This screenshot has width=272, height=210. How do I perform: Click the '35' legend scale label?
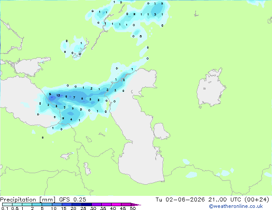(103, 208)
